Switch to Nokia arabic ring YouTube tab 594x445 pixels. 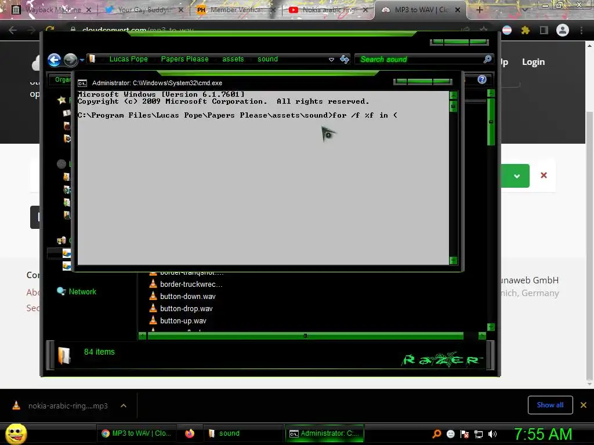327,9
